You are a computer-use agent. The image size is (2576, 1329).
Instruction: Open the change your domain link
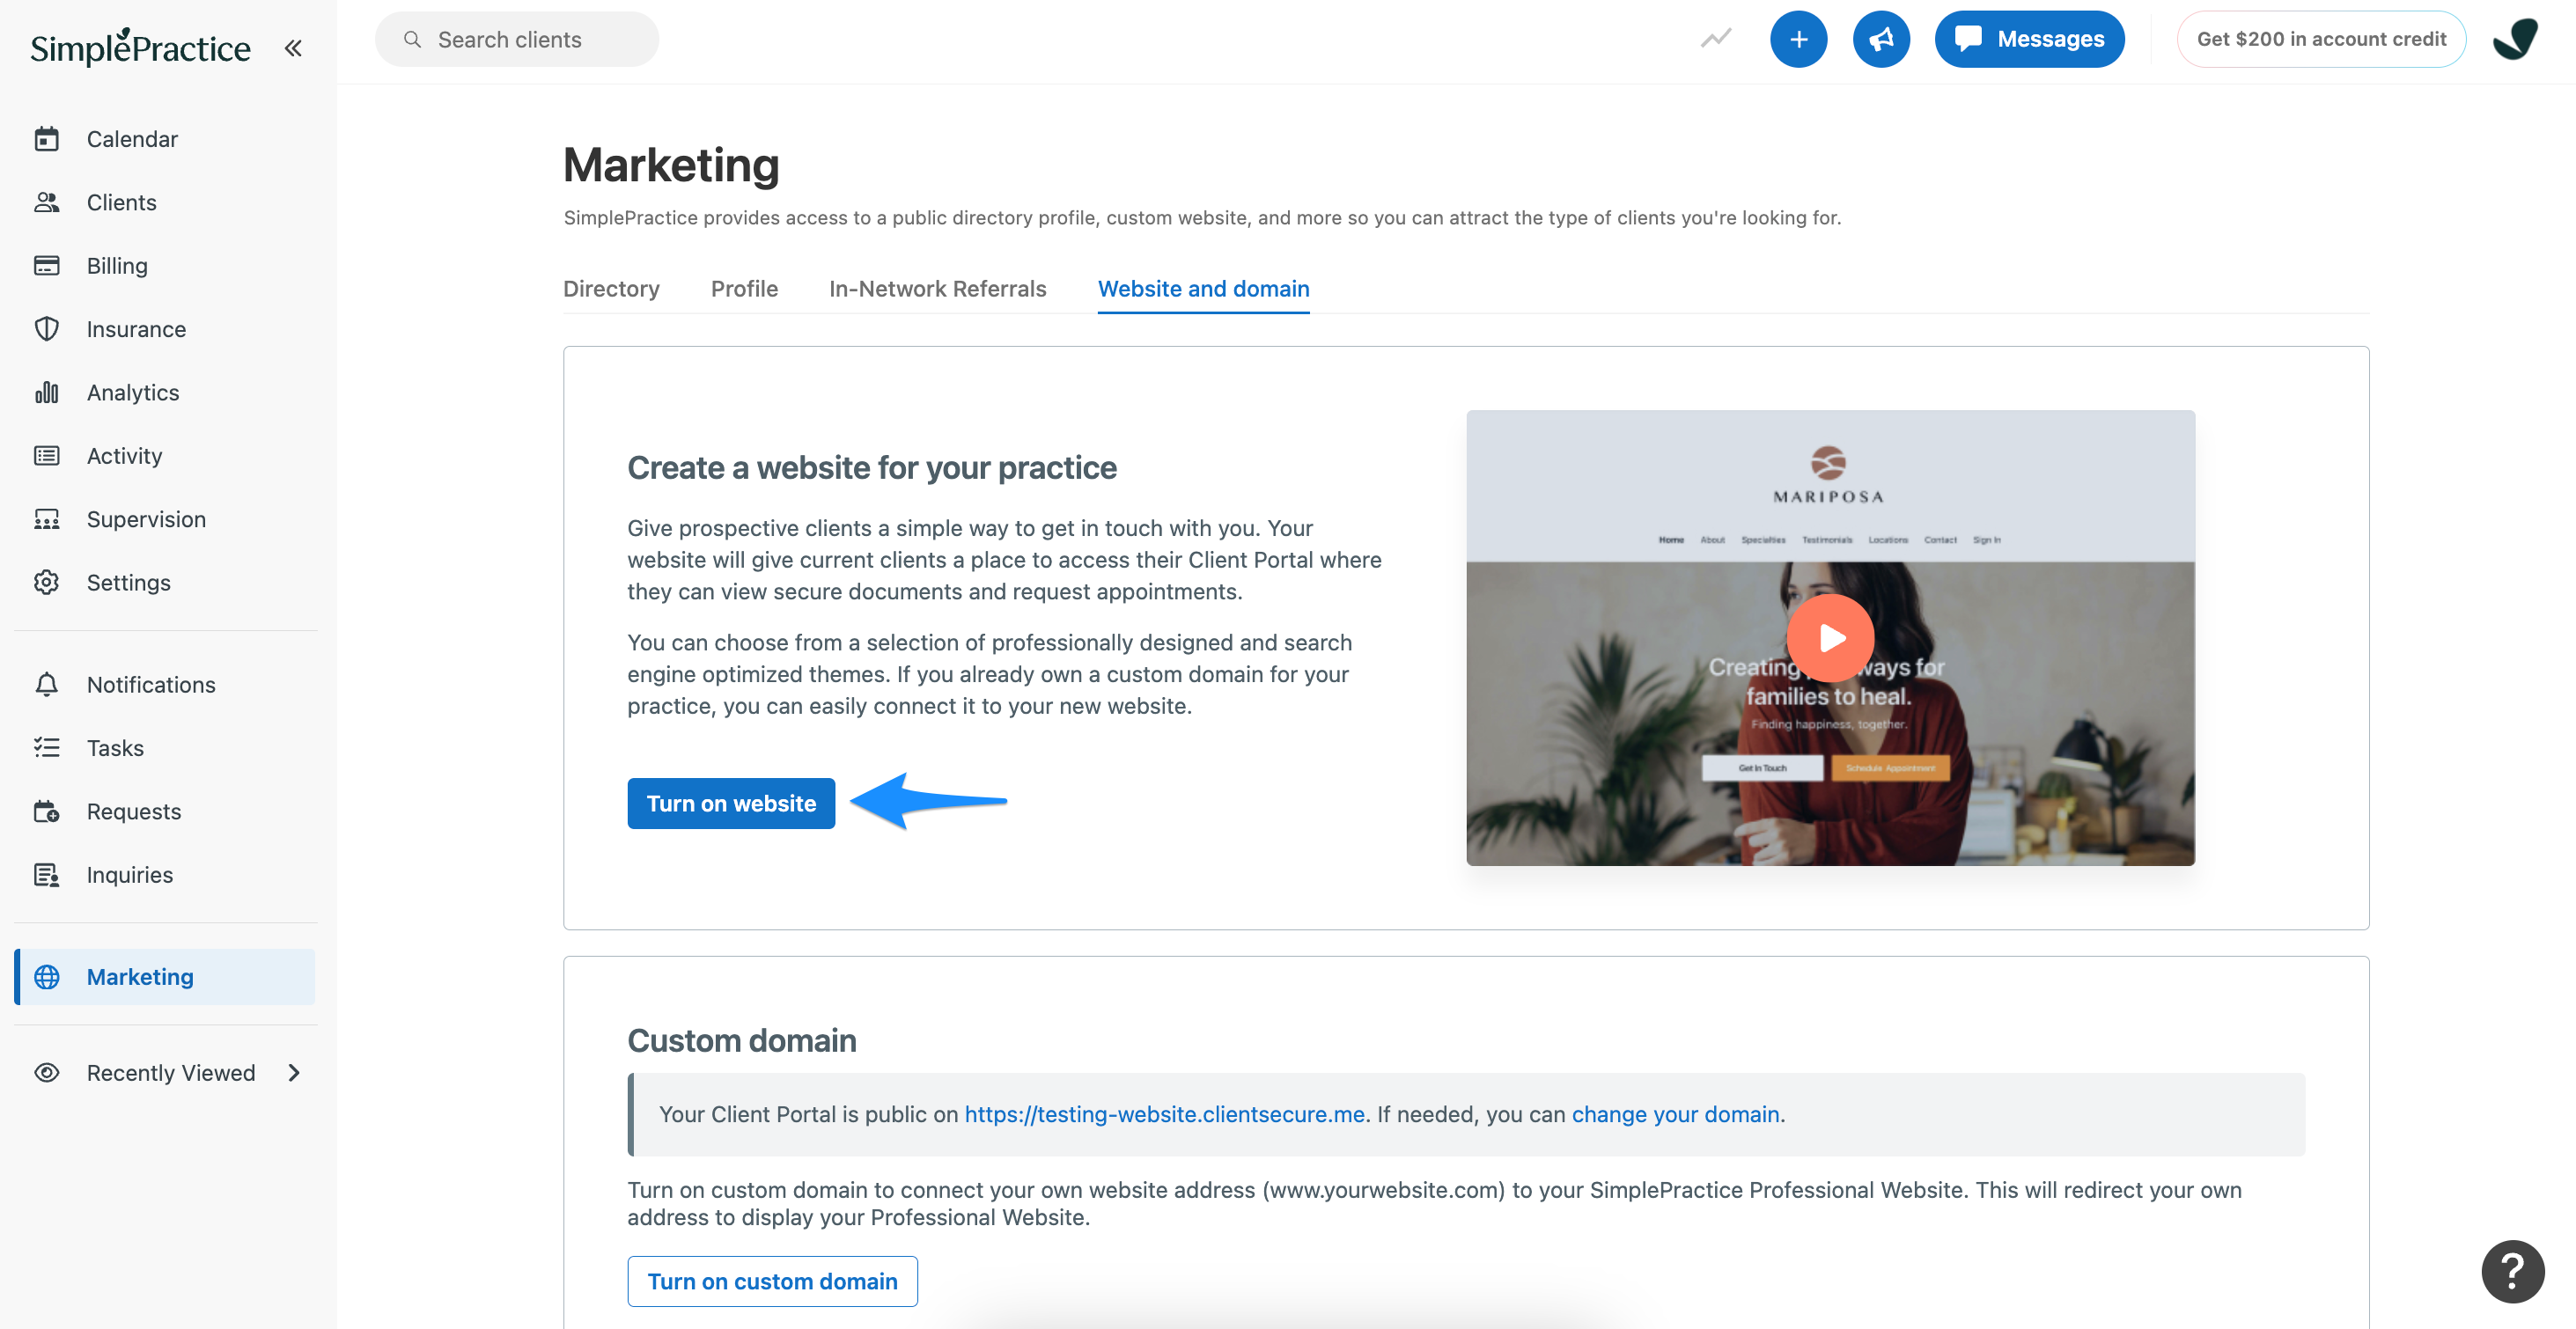point(1675,1114)
